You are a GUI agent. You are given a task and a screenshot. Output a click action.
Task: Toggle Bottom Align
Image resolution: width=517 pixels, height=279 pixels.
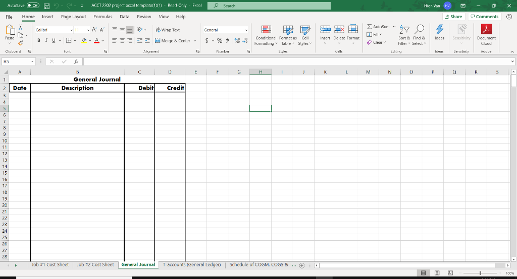[x=130, y=30]
